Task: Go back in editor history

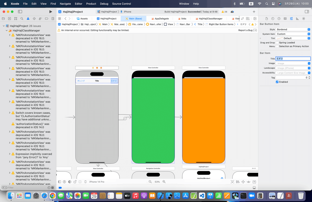Action: tap(65, 19)
